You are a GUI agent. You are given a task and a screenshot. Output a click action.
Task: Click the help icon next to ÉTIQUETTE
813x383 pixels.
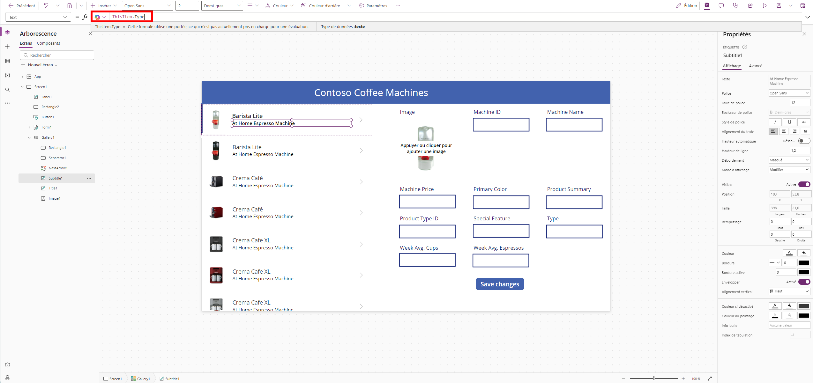coord(745,47)
